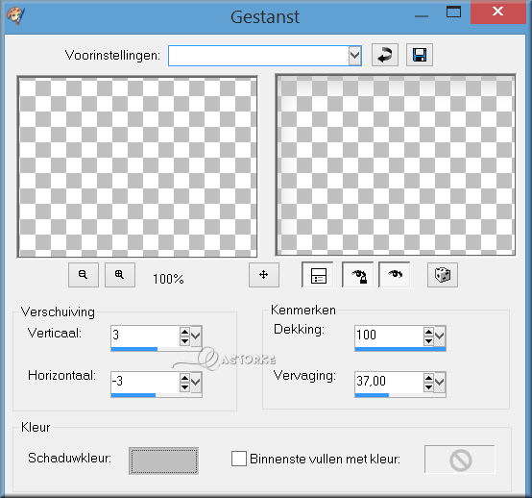Toggle the show/hide previews panel button
532x498 pixels.
coord(318,275)
